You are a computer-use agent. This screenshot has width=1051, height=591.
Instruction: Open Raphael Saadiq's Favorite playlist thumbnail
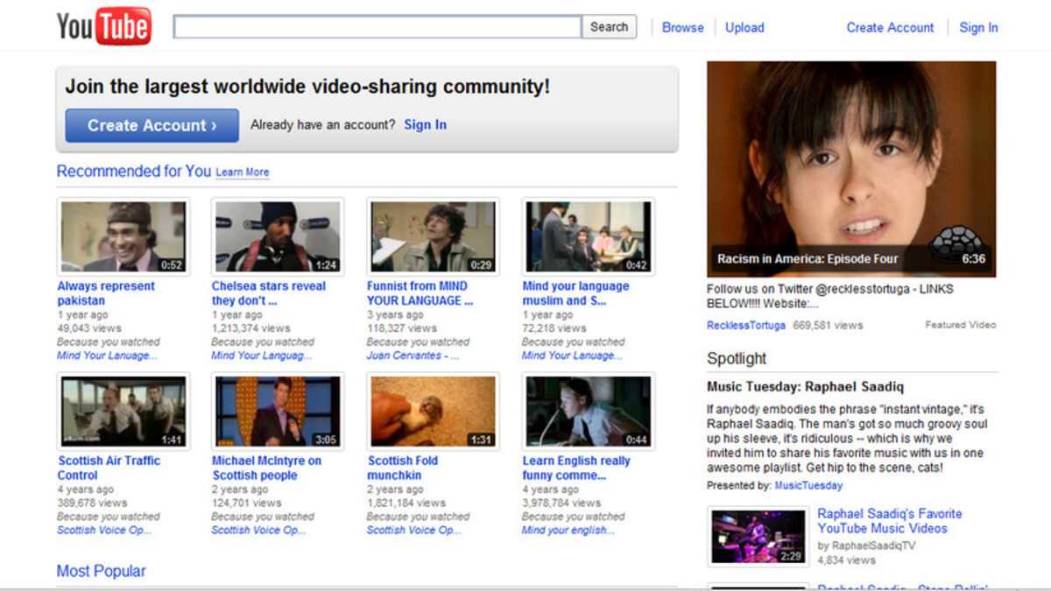758,536
